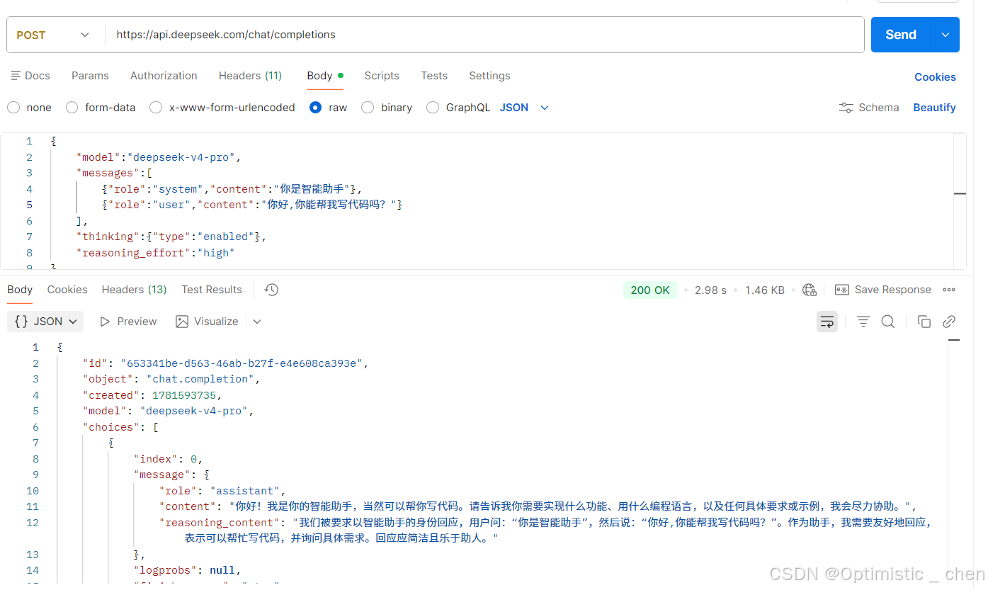This screenshot has height=590, width=988.
Task: Click the Preview play icon
Action: [x=105, y=322]
